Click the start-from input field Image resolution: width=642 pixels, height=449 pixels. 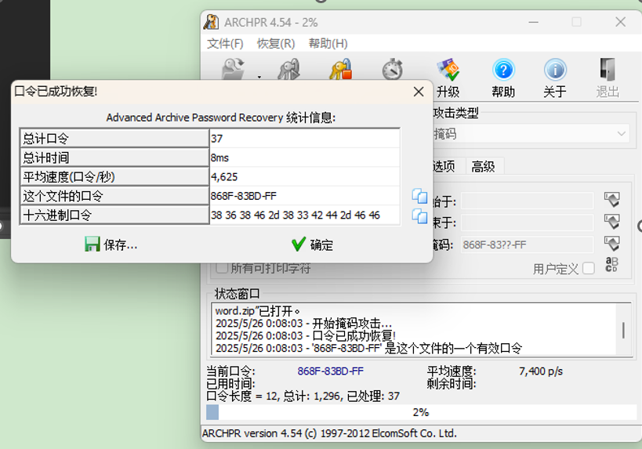coord(527,201)
